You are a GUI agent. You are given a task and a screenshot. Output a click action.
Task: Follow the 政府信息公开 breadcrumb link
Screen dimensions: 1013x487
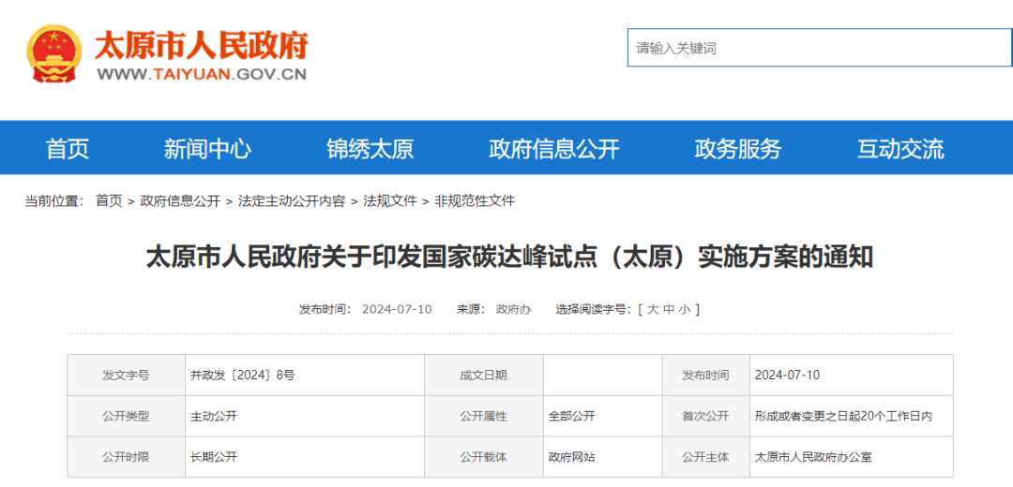coord(180,201)
